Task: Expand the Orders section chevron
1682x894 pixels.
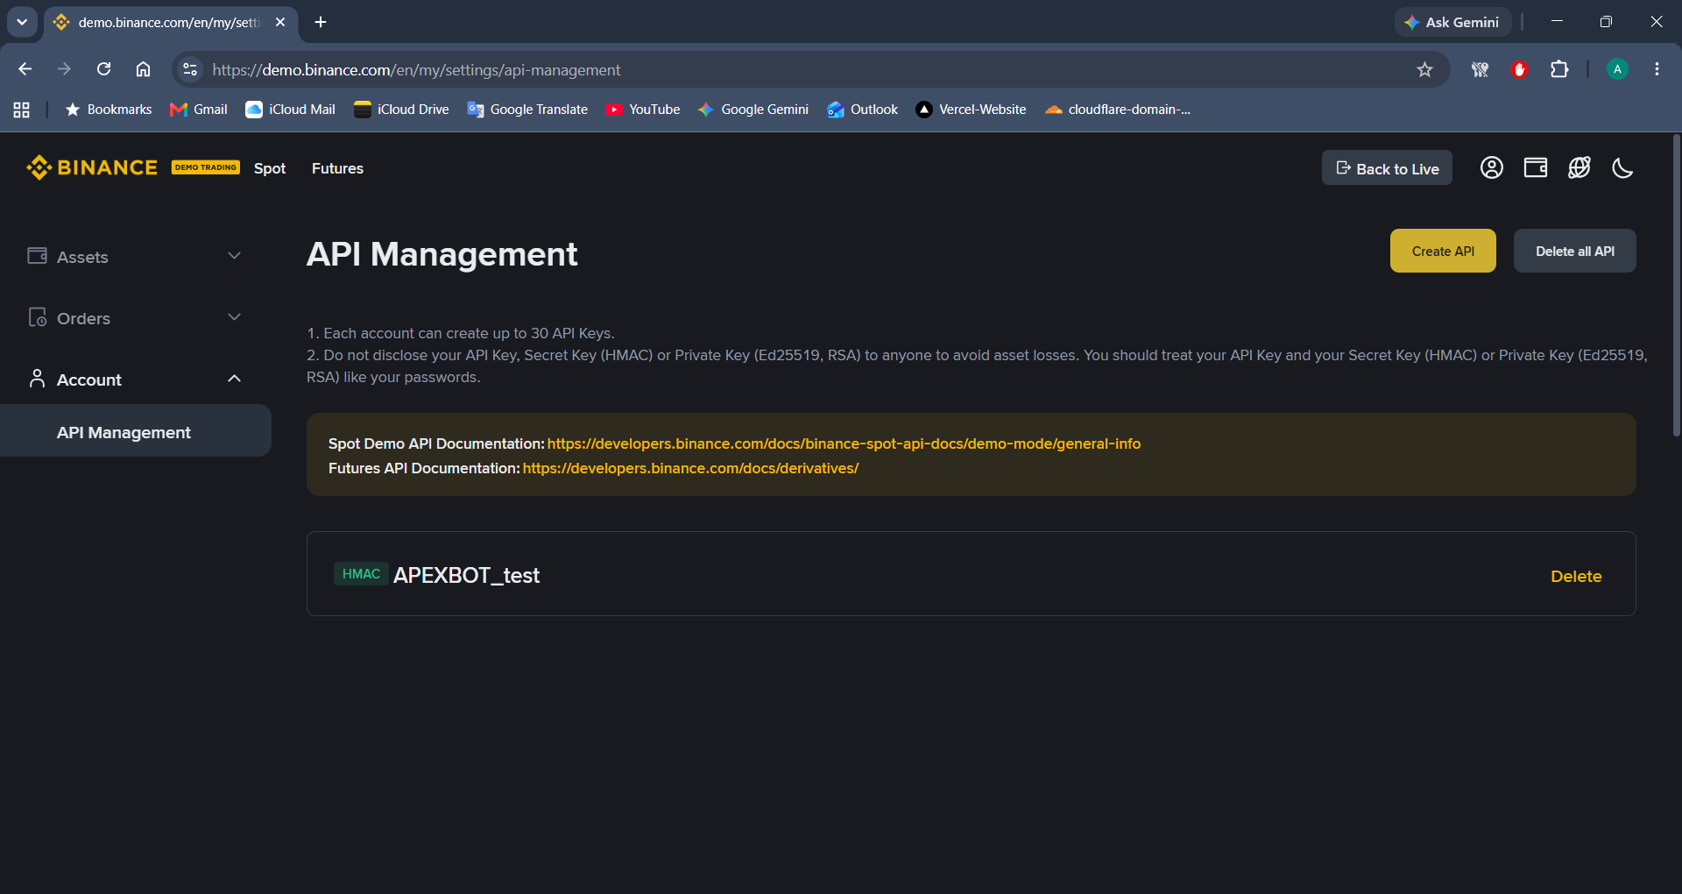Action: [234, 317]
